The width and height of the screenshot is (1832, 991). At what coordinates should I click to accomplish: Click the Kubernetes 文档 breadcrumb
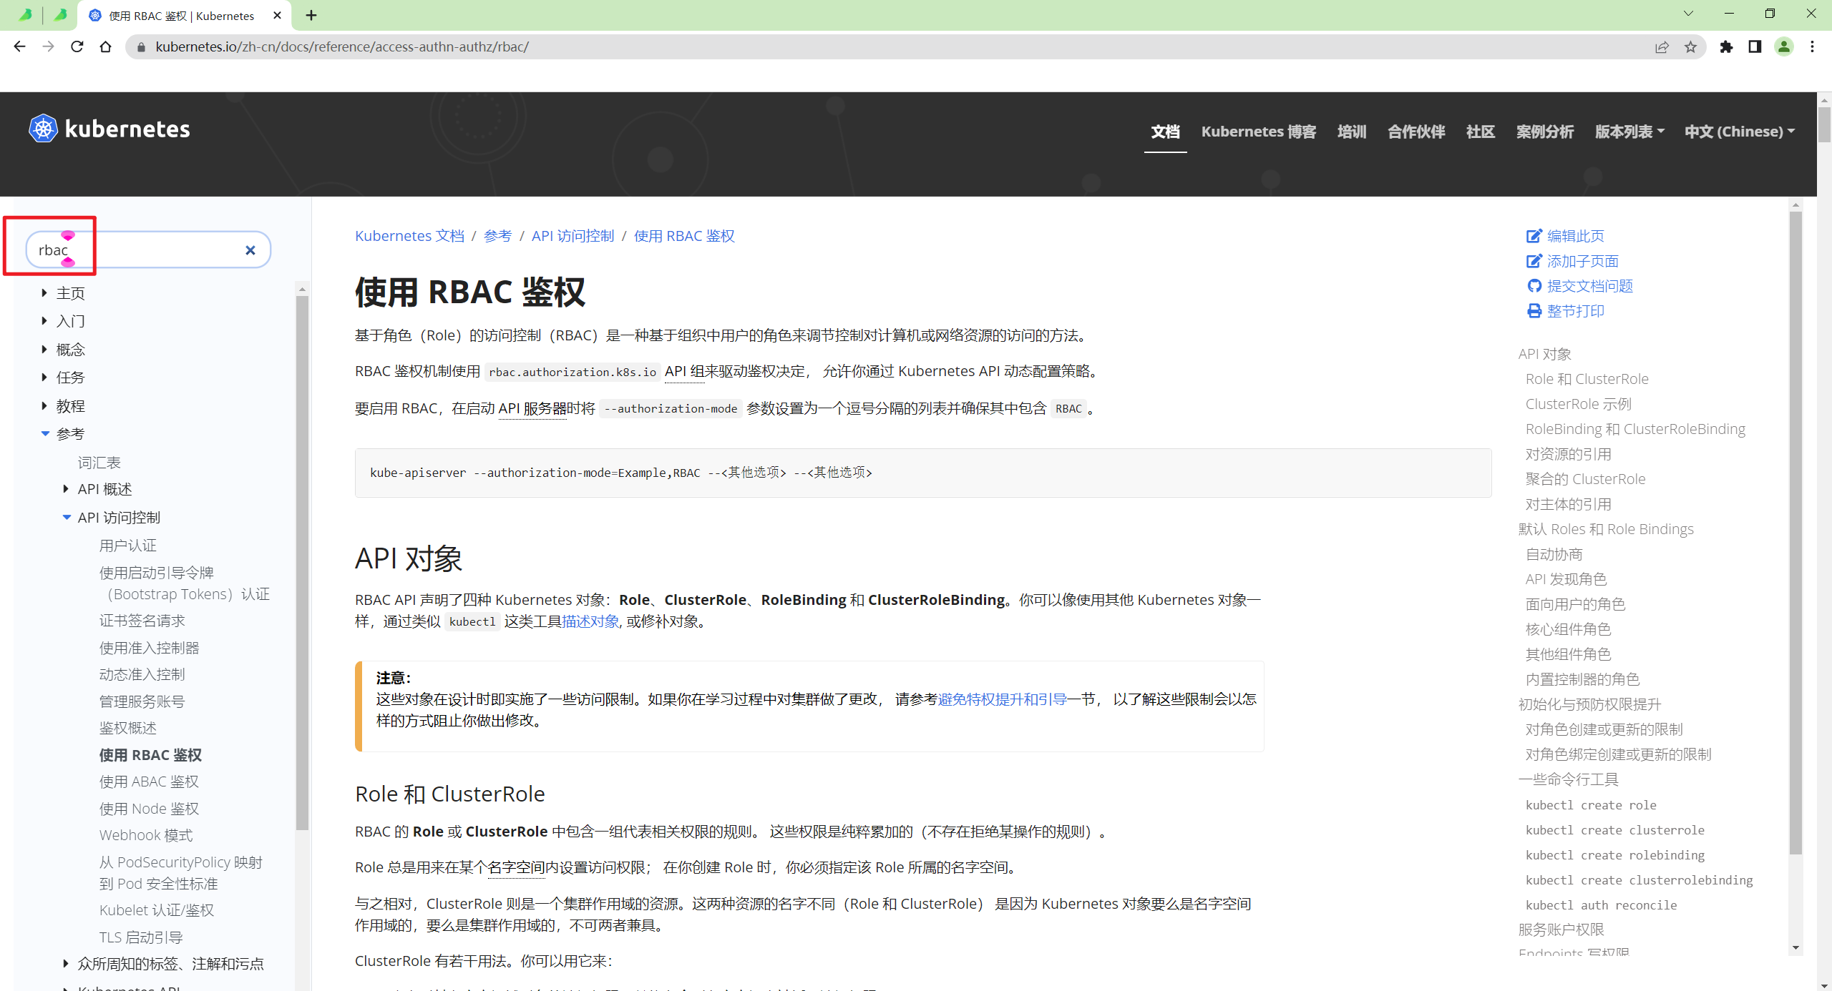point(409,236)
